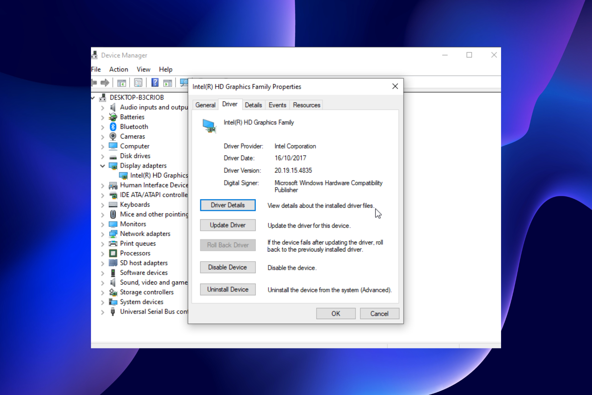Click the Batteries category icon
The width and height of the screenshot is (592, 395).
(113, 117)
